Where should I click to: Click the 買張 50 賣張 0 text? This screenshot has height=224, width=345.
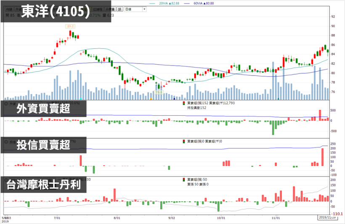point(198,184)
